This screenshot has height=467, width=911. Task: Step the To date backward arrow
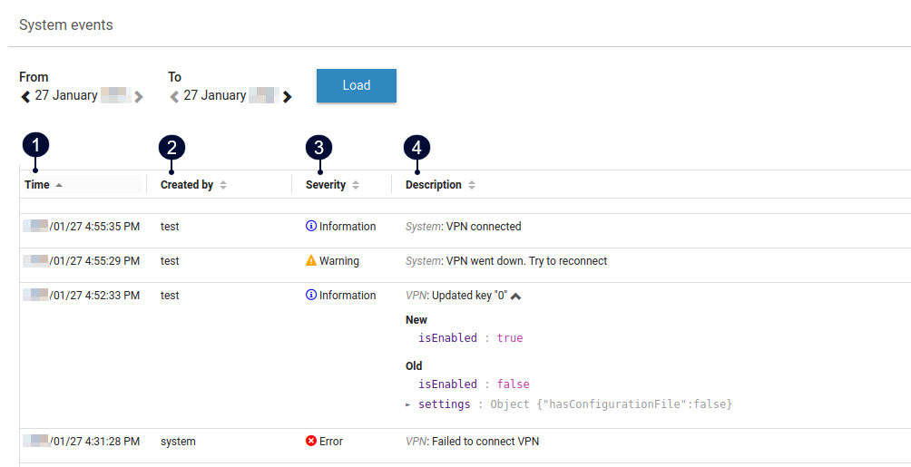click(174, 96)
